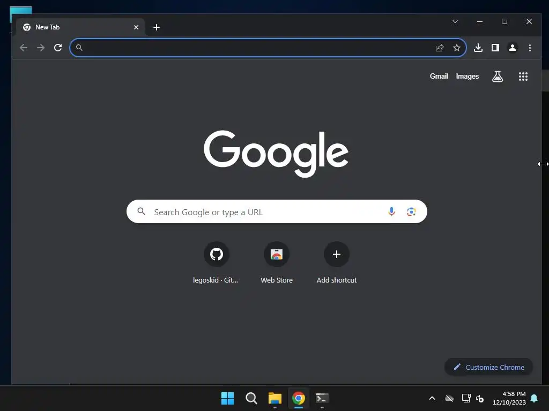Show hidden system tray icons
Screen dimensions: 549x411
coord(432,398)
